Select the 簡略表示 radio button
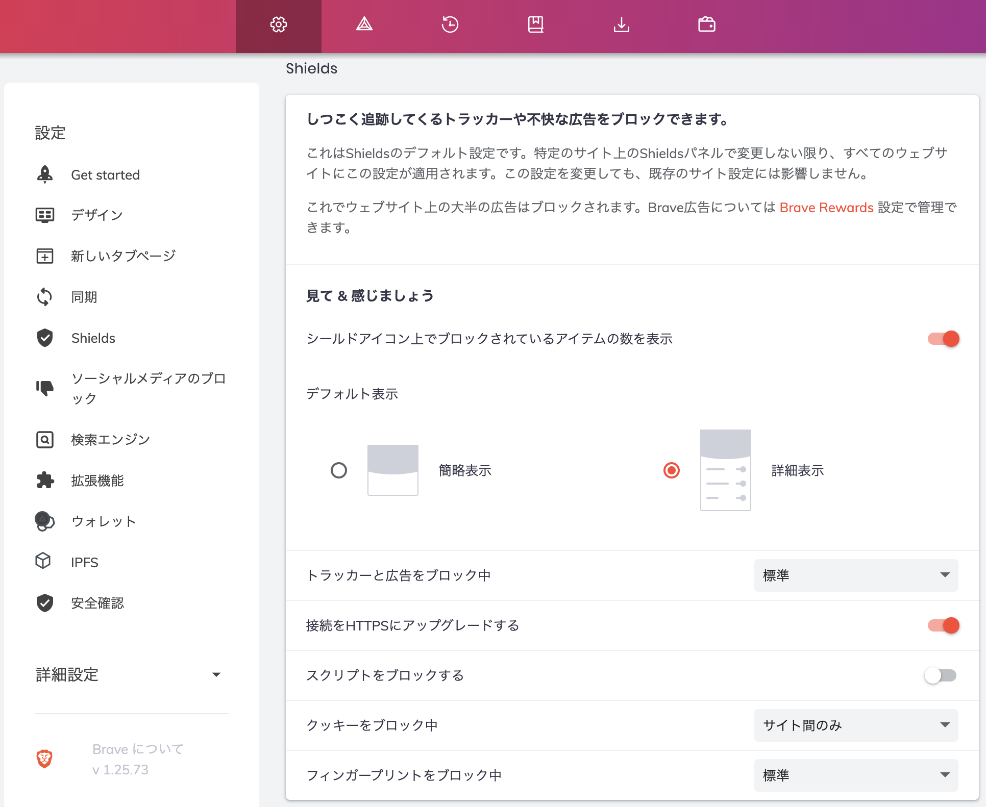Screen dimensions: 986x807 tap(339, 470)
